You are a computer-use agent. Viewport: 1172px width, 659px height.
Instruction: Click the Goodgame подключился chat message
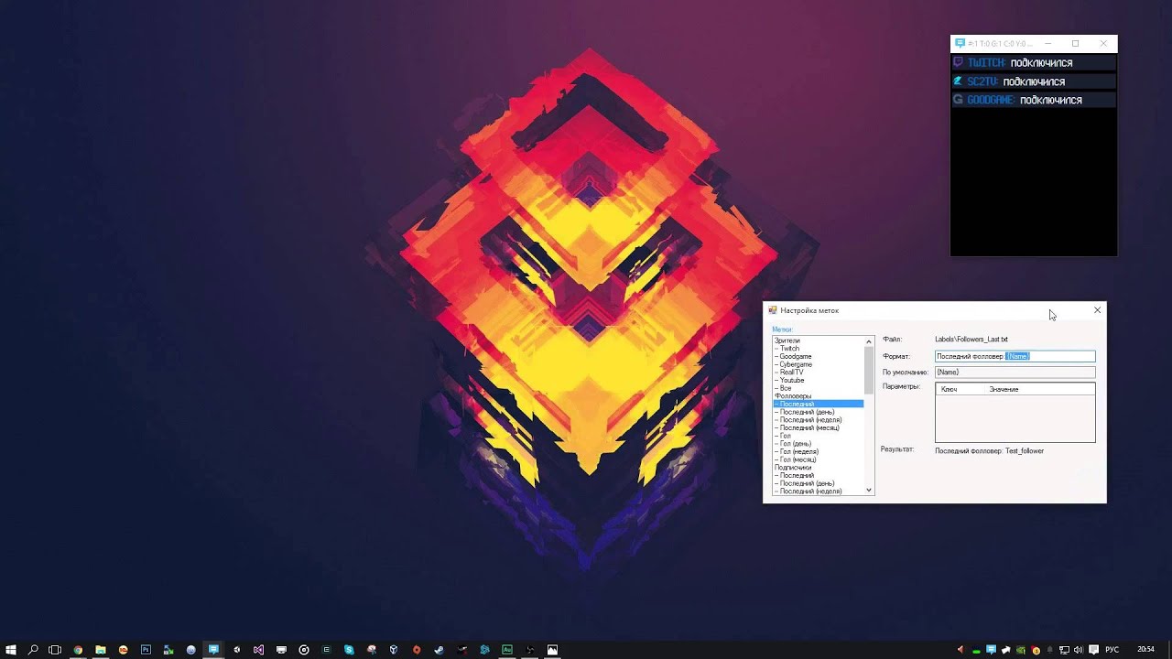1034,100
